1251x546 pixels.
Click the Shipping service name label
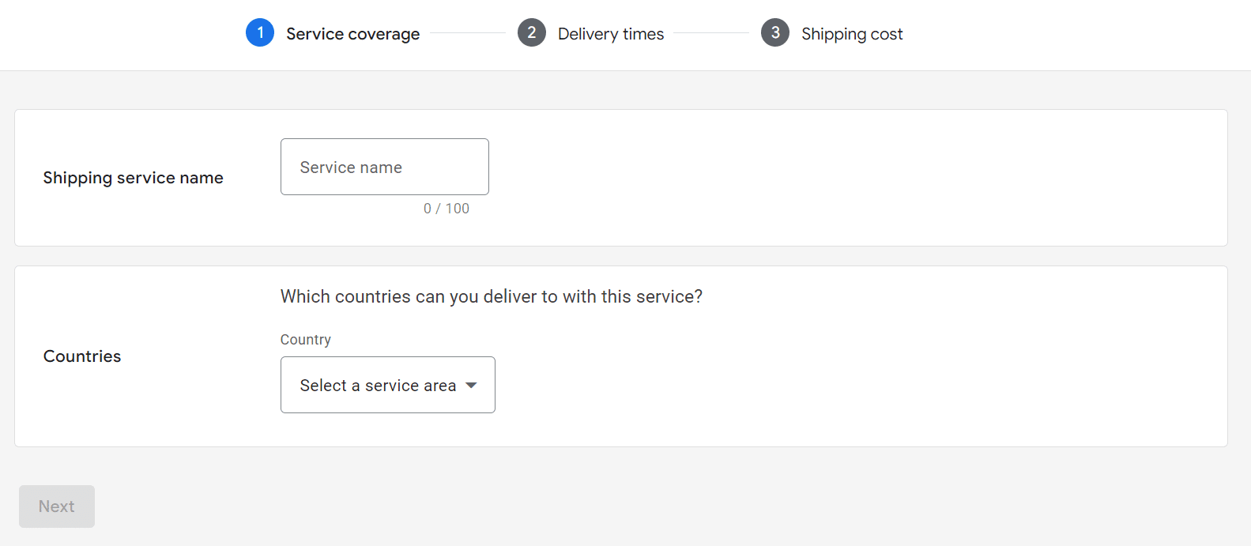133,178
